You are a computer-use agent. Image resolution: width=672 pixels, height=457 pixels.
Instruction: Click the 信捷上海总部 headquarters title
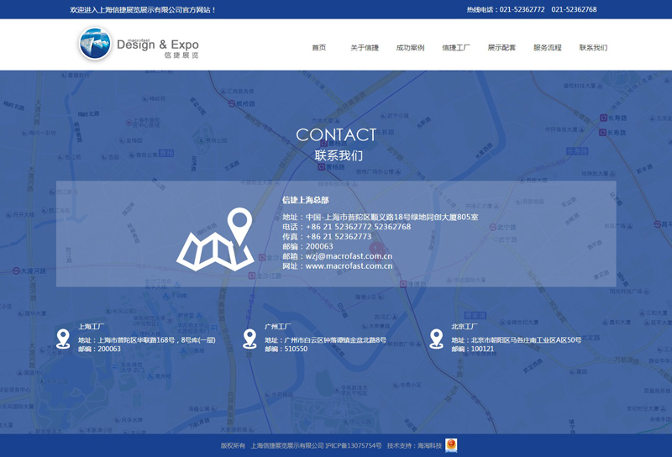(306, 201)
